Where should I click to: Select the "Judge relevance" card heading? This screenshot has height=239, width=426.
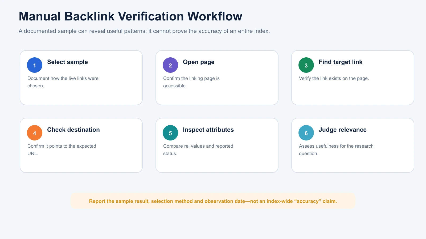click(x=342, y=130)
